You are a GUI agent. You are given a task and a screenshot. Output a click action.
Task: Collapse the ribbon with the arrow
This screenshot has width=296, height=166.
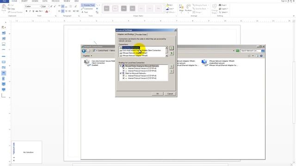click(294, 16)
